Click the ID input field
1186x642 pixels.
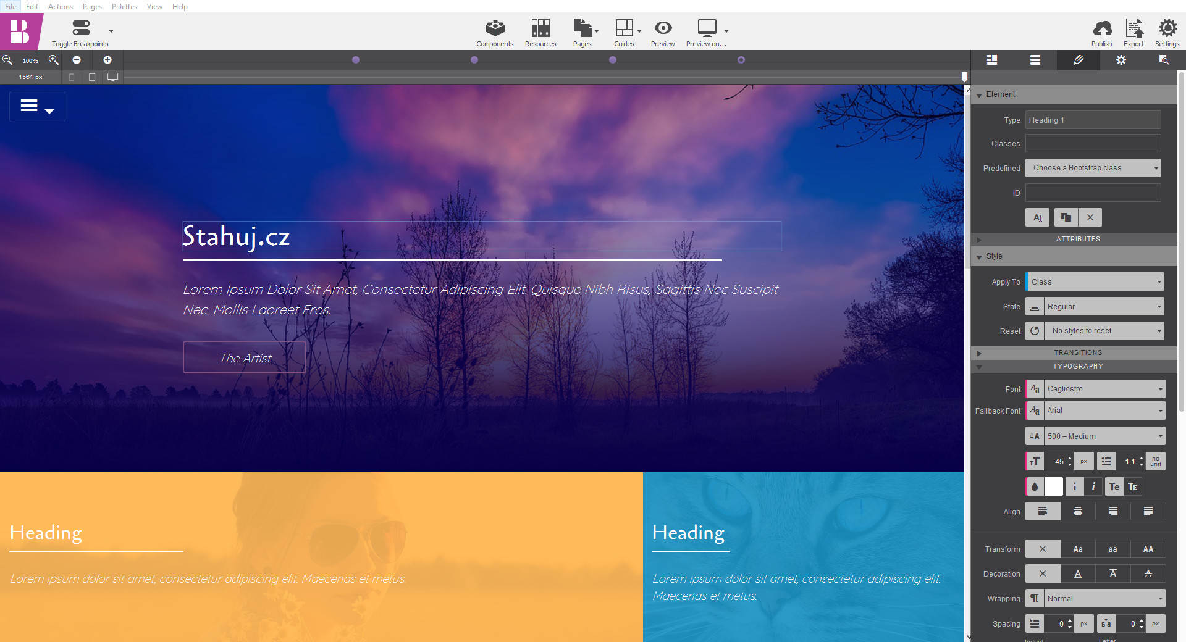click(x=1093, y=193)
